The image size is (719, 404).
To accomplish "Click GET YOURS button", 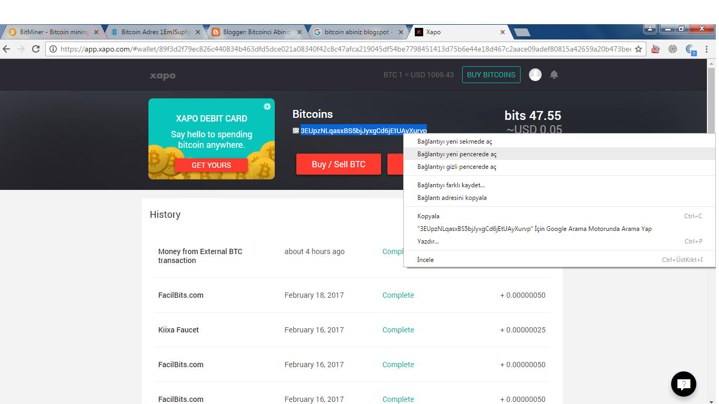I will point(211,165).
